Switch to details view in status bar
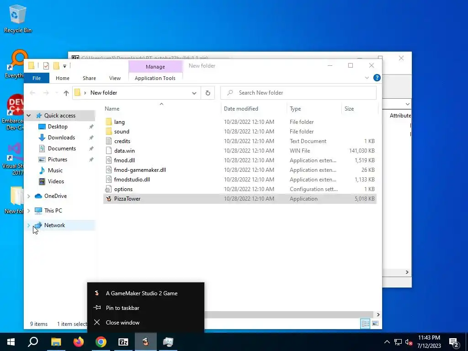This screenshot has width=468, height=351. [x=365, y=324]
